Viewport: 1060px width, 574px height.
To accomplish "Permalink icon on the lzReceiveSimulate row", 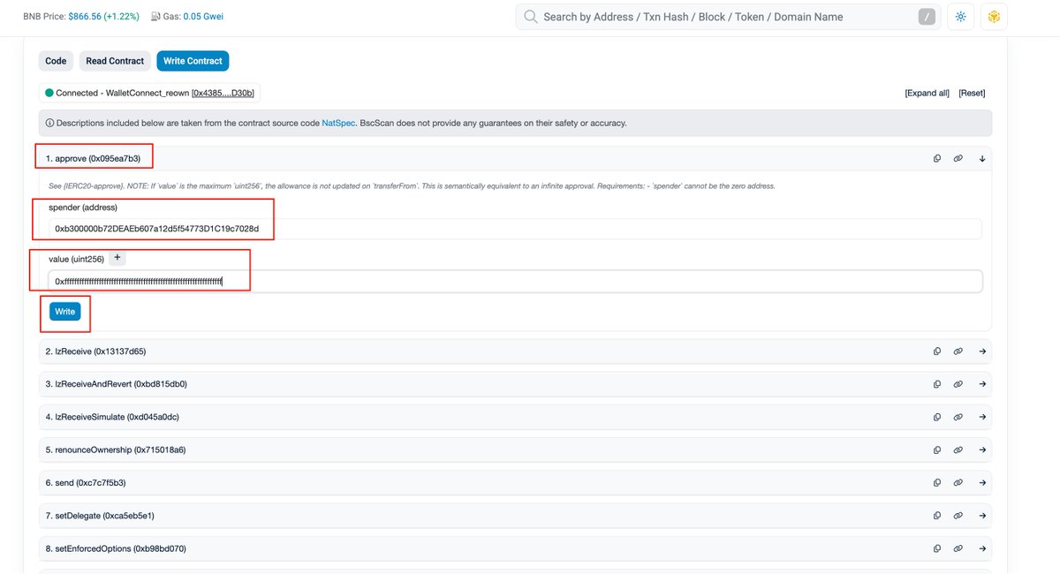I will [958, 417].
